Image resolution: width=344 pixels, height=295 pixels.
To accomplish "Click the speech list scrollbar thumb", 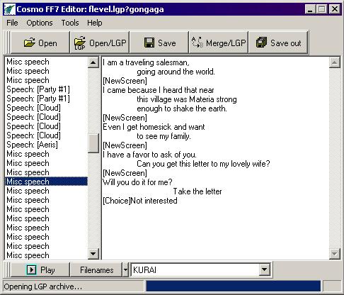I will click(x=93, y=143).
